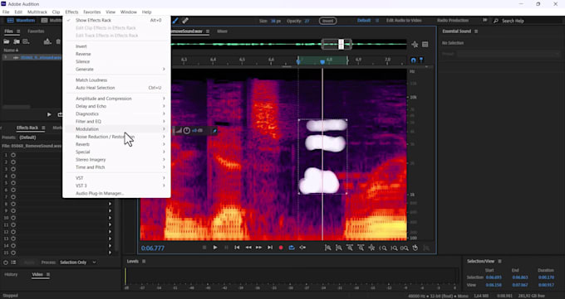
Task: Click the Stop button in the transport
Action: [x=204, y=248]
